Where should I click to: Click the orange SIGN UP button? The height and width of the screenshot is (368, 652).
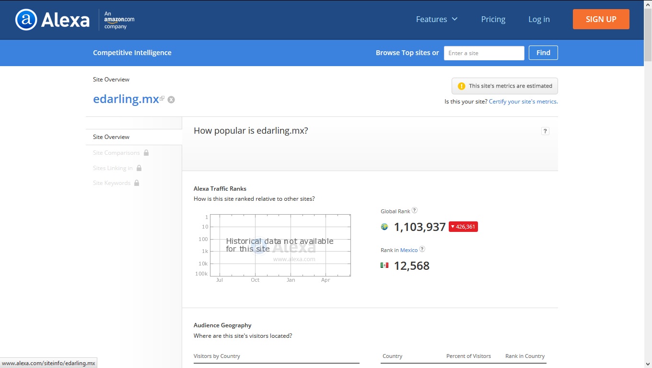coord(601,19)
